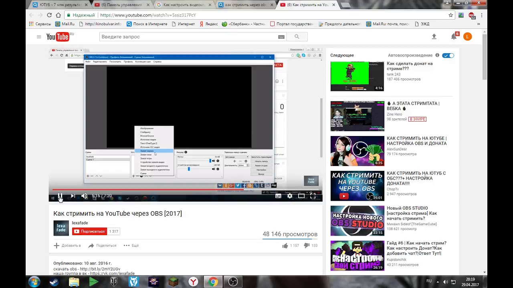Open Steam from the taskbar

point(54,282)
